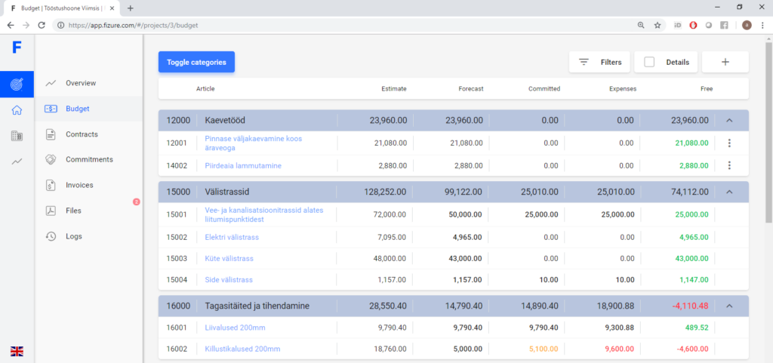Select the Budget browser tab
Image resolution: width=773 pixels, height=363 pixels.
coord(62,8)
